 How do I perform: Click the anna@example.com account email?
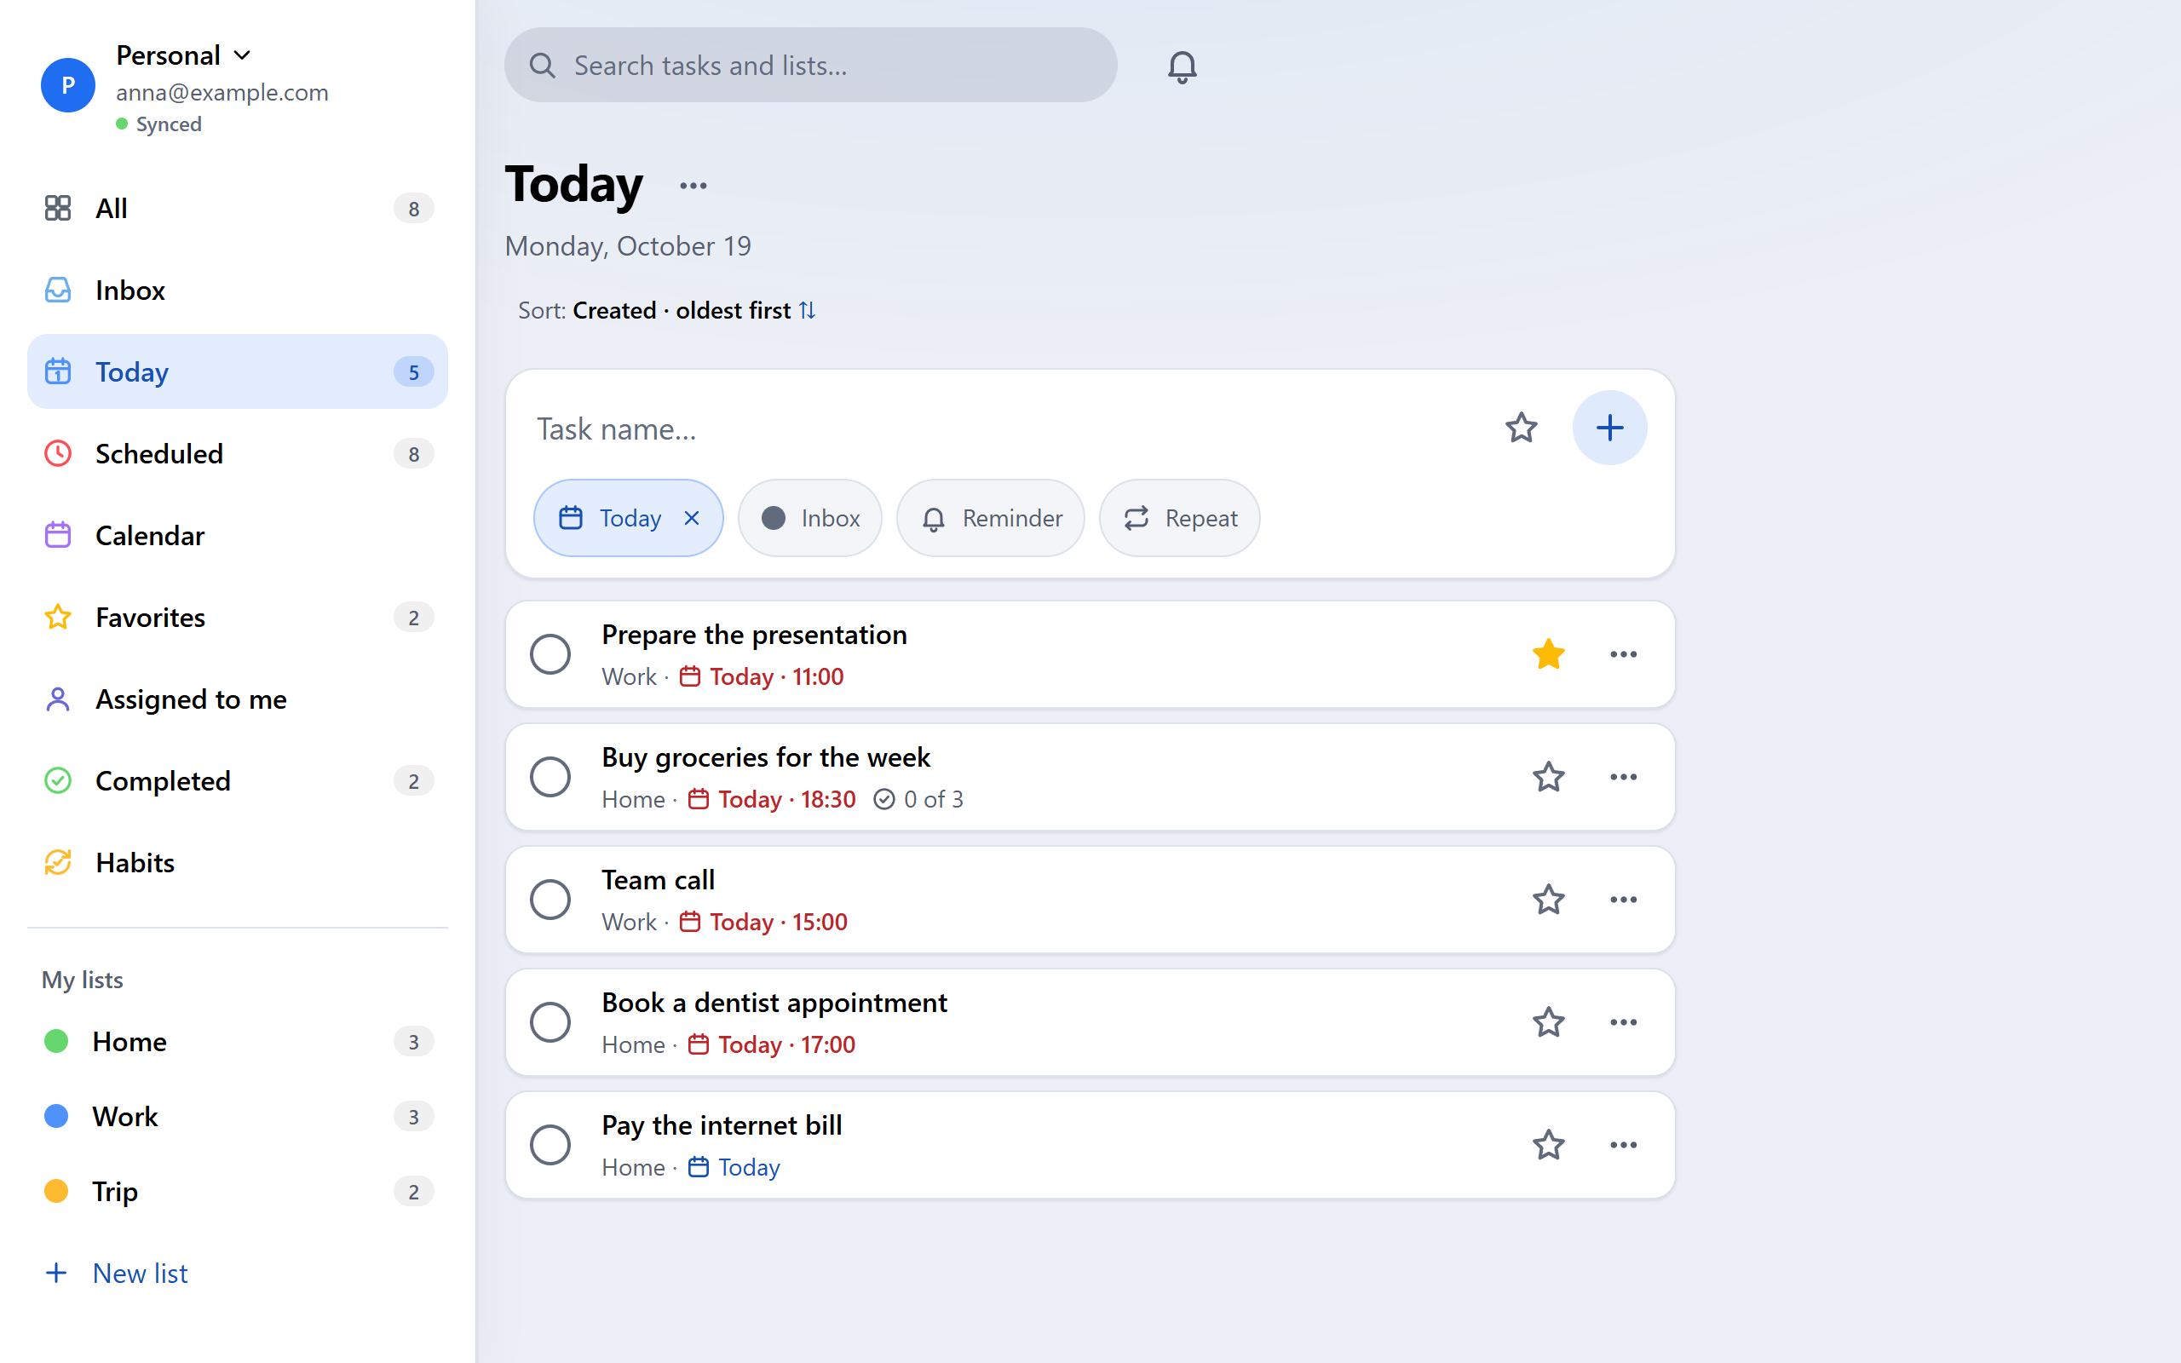pyautogui.click(x=222, y=92)
